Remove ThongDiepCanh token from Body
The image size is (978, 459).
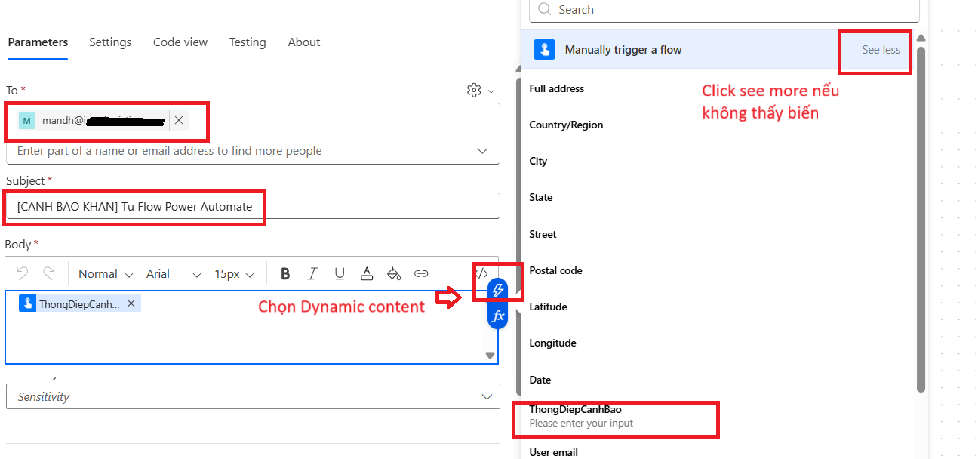(131, 303)
